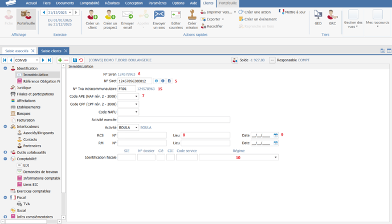Click N° Siret input field
The height and width of the screenshot is (224, 392).
point(134,81)
